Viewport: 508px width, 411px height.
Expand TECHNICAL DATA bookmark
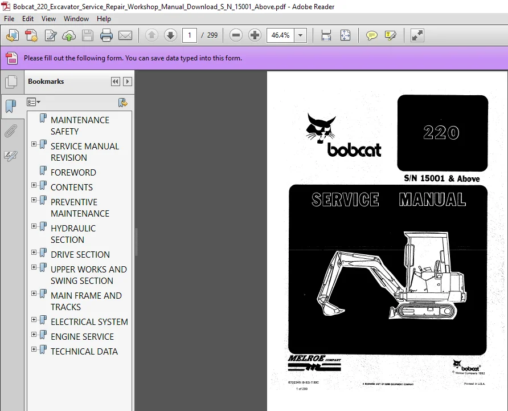(34, 349)
